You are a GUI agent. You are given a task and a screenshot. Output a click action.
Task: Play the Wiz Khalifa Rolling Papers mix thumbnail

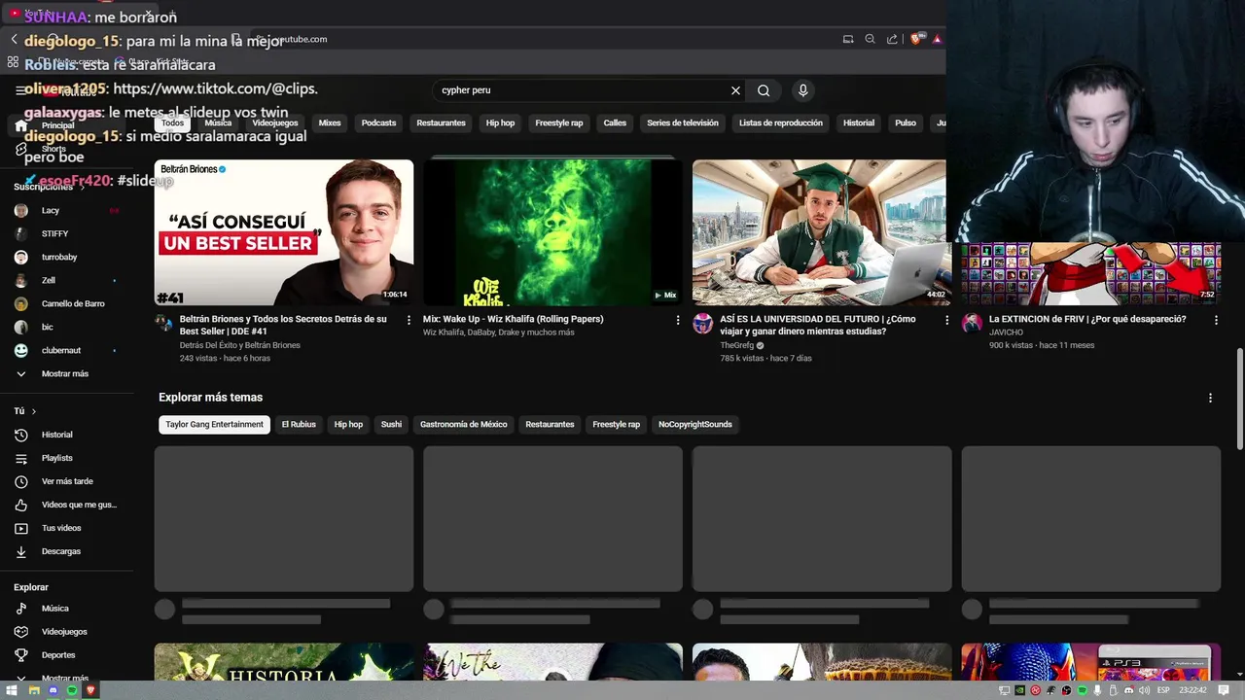(x=552, y=232)
